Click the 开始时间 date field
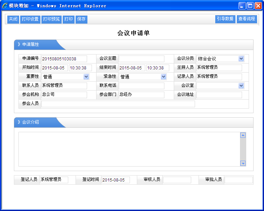264x211 pixels. click(x=55, y=68)
